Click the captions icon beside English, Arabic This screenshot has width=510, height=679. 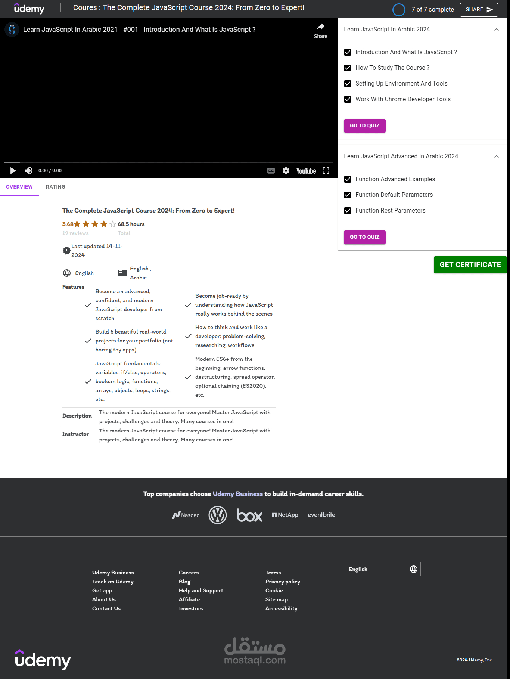122,273
